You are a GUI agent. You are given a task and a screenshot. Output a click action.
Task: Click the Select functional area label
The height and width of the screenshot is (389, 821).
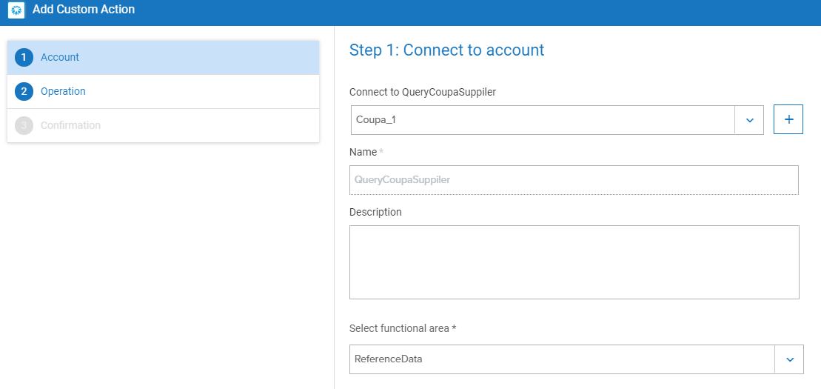pos(403,328)
